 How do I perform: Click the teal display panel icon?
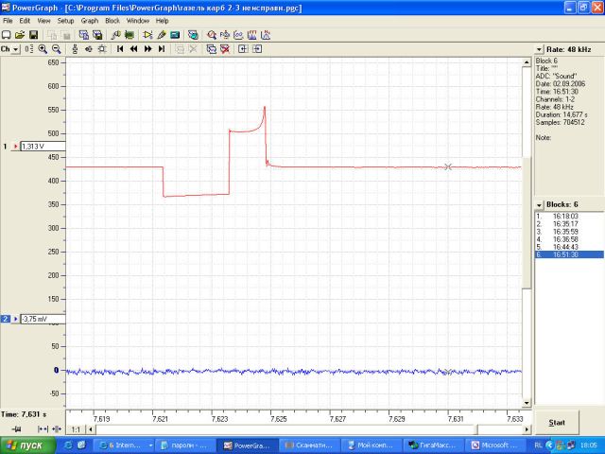click(175, 35)
